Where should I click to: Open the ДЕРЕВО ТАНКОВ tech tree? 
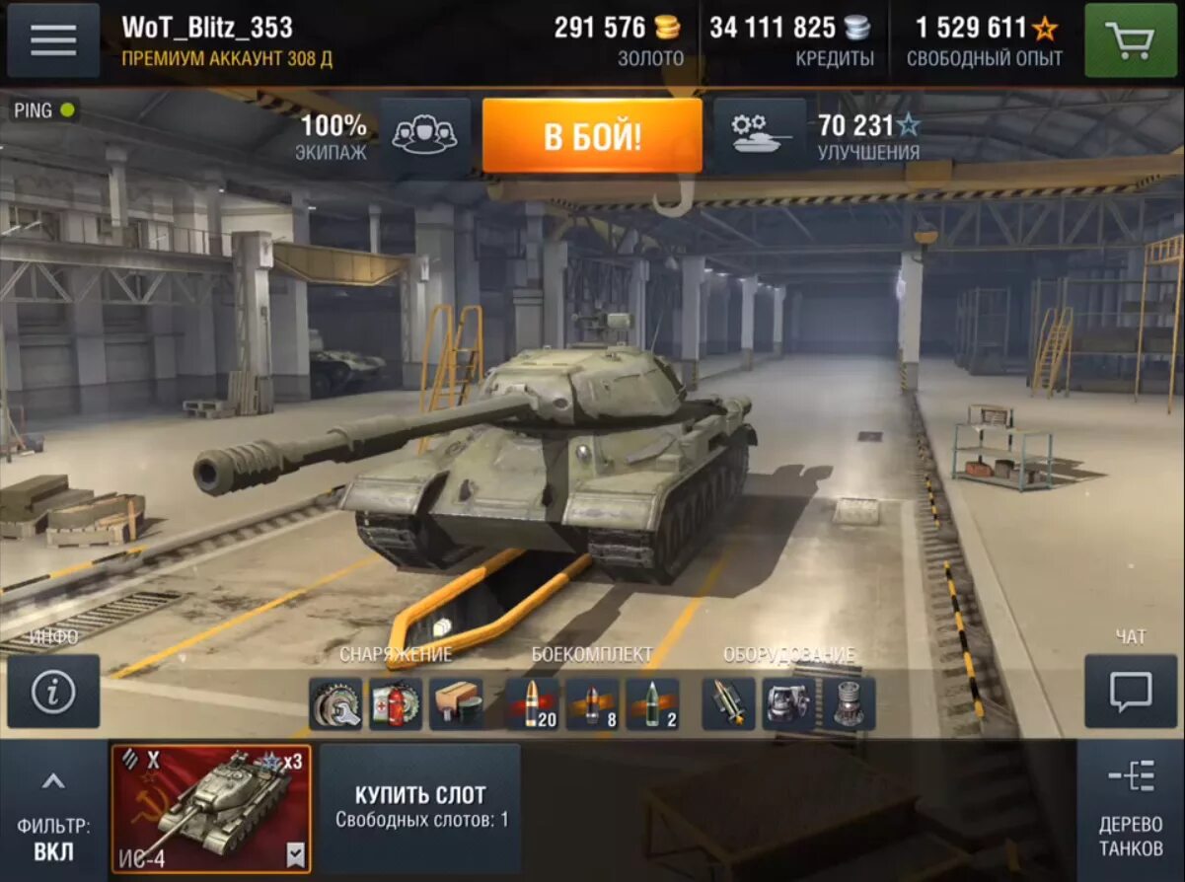1131,811
